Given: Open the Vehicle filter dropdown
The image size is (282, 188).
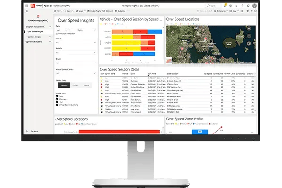Looking at the screenshot, I should pos(76,53).
